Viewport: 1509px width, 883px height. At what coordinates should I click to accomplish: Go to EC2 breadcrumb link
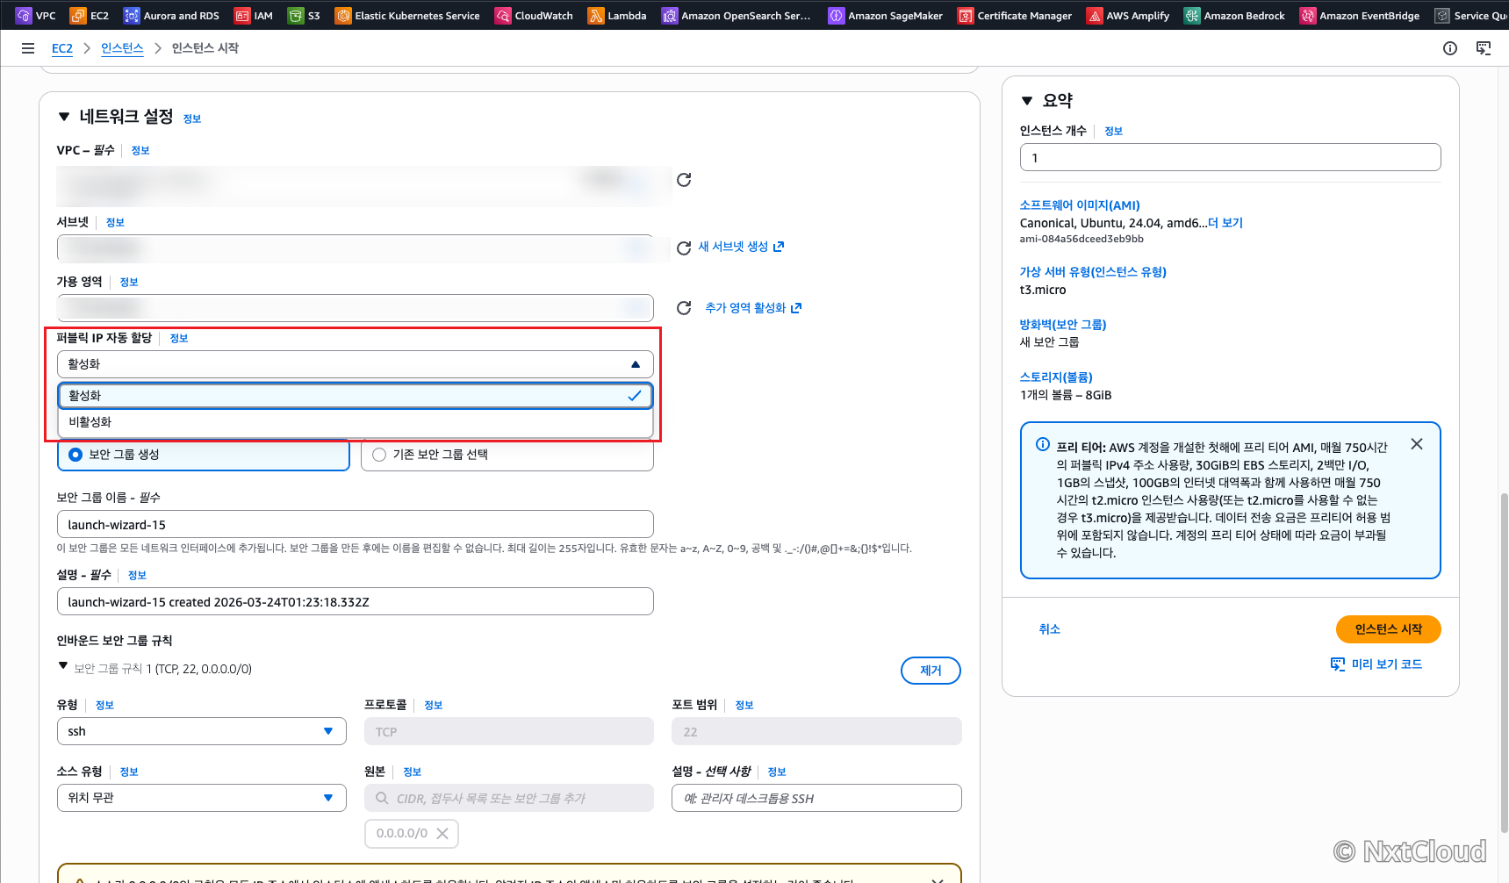click(62, 48)
